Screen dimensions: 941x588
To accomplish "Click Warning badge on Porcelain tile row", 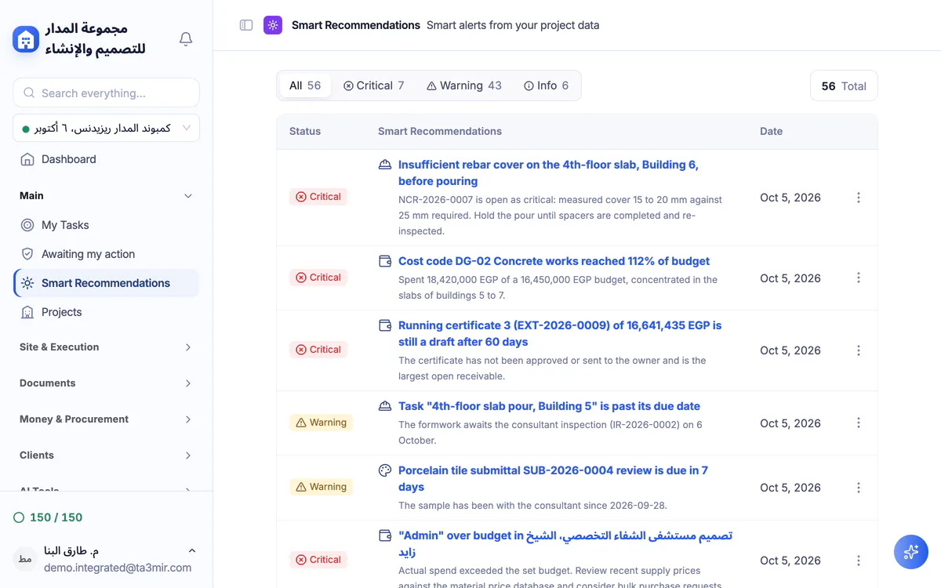I will tap(322, 487).
